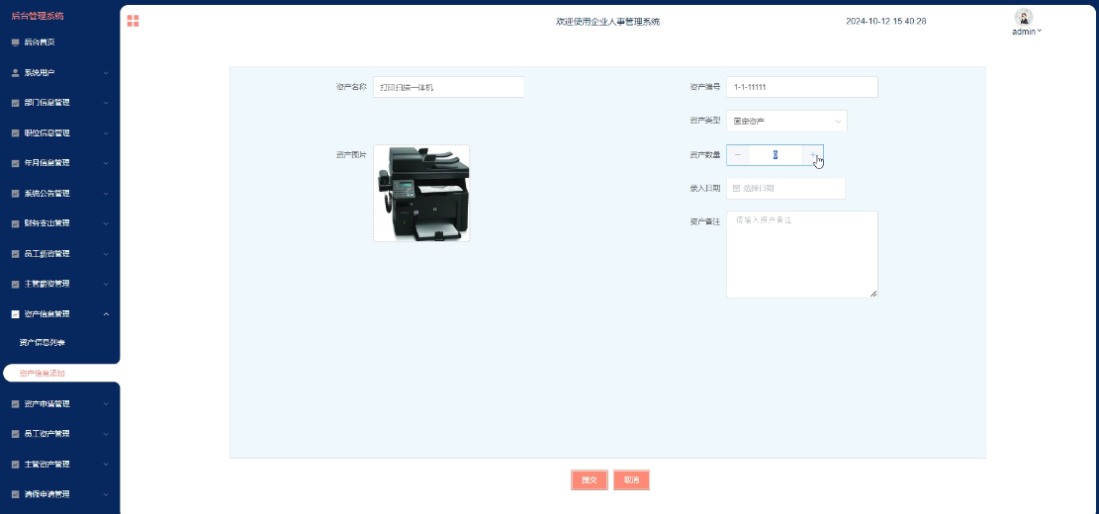Image resolution: width=1099 pixels, height=514 pixels.
Task: Expand the 资产申请管理 chevron
Action: [106, 404]
